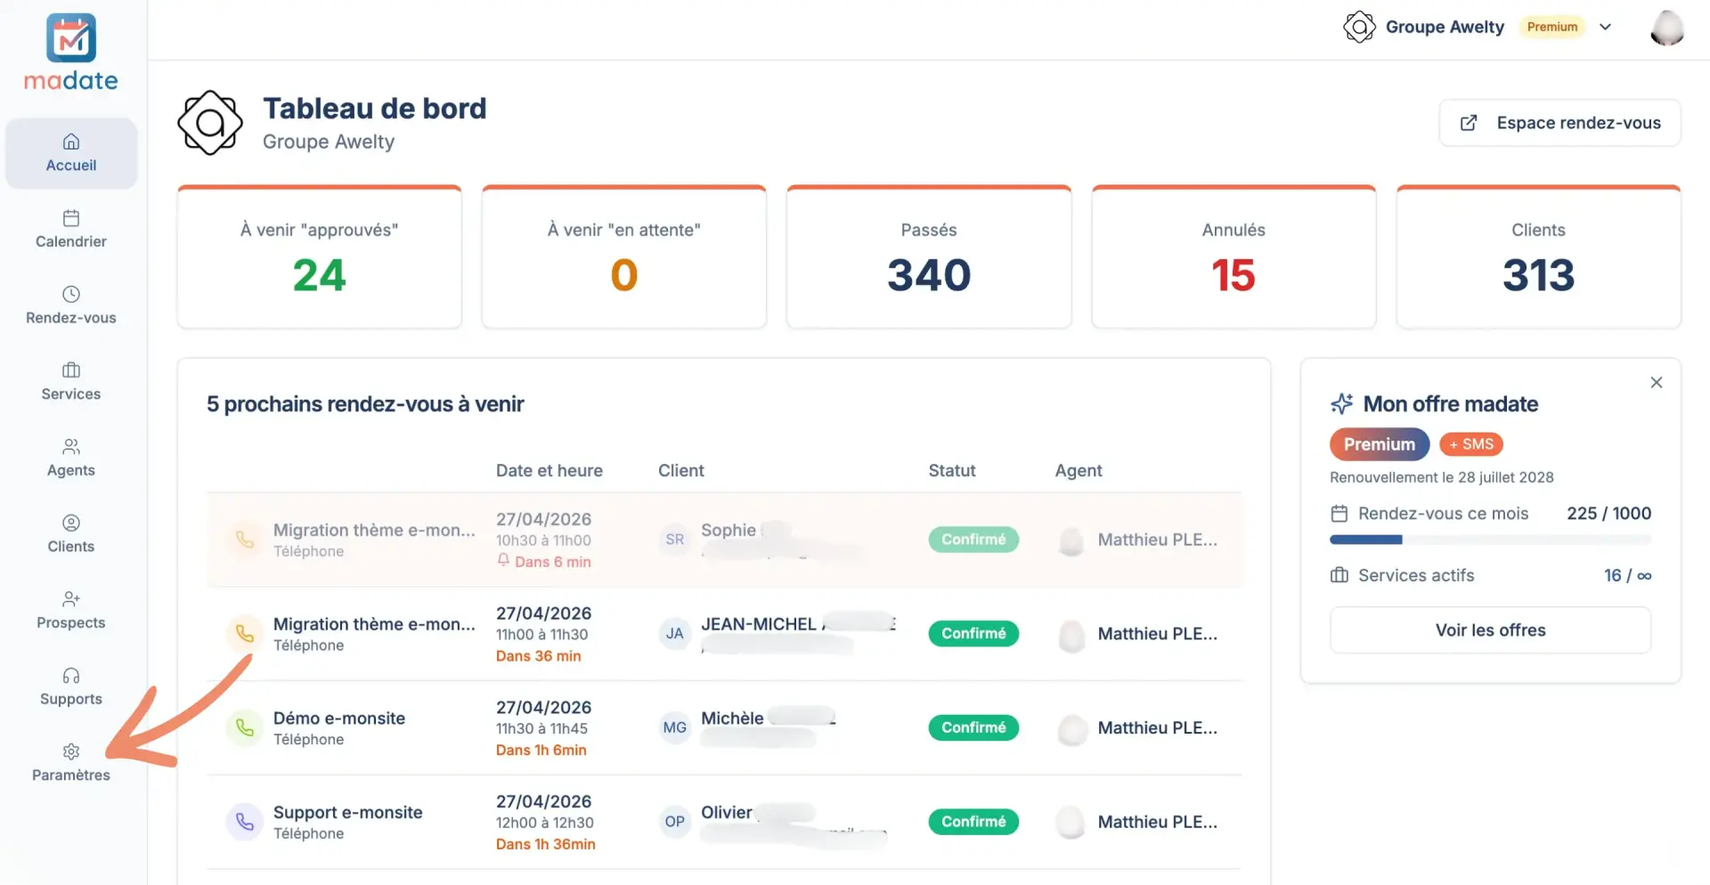Click client name JEAN-MICHEL
Screen dimensions: 1710x885
point(759,624)
